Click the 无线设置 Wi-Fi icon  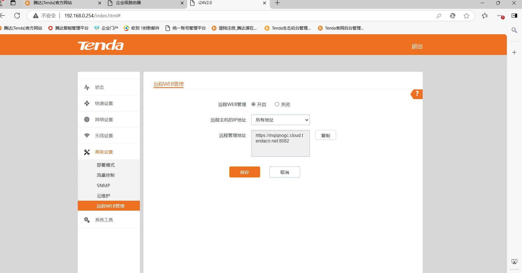(x=87, y=135)
